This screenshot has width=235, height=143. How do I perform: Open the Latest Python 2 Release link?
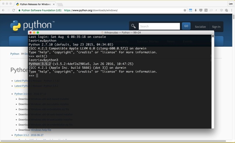(x=37, y=81)
